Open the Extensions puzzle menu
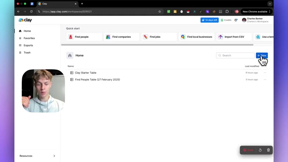The height and width of the screenshot is (162, 288). 227,11
